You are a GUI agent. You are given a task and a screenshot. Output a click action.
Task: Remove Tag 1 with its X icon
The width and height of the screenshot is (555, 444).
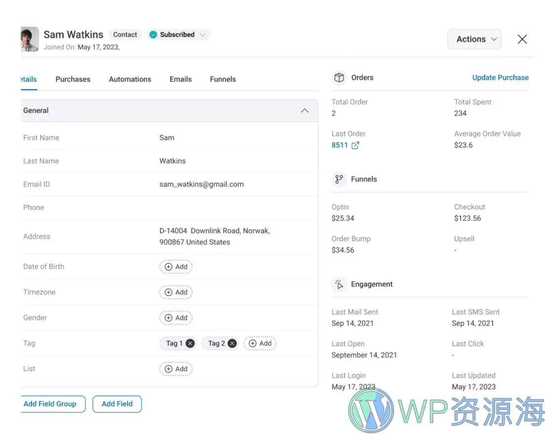(190, 343)
